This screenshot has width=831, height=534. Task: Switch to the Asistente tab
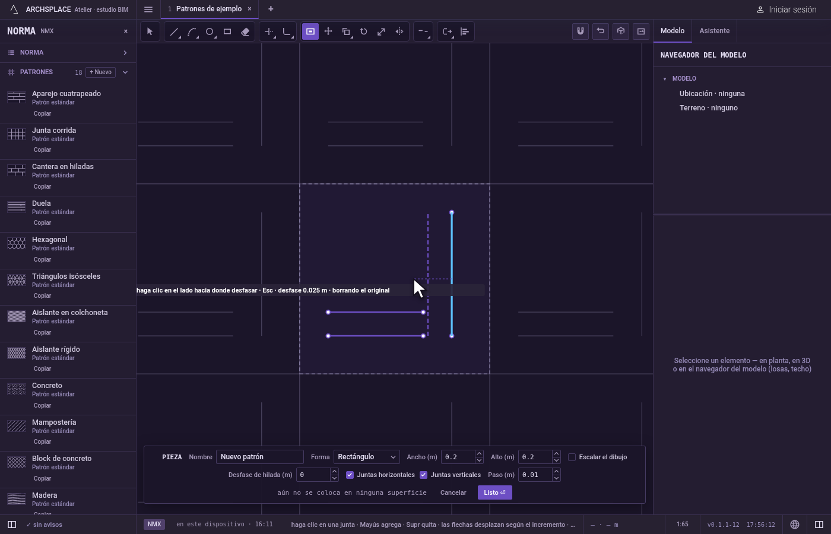point(714,31)
